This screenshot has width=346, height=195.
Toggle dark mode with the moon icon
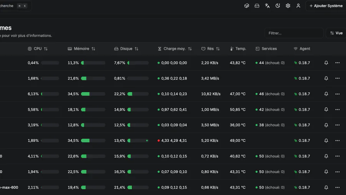(x=278, y=6)
